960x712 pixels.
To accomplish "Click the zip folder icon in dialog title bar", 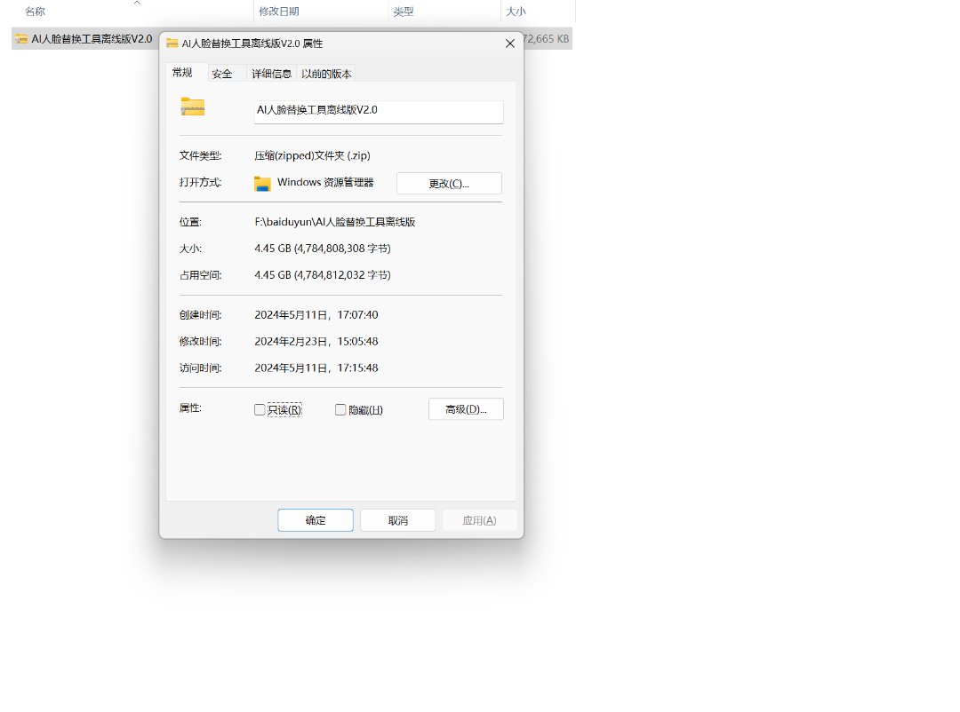I will pos(172,44).
